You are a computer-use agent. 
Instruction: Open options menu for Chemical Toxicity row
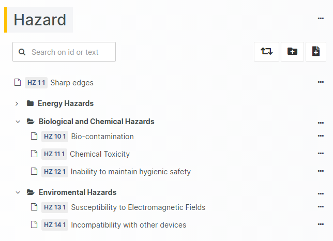321,154
